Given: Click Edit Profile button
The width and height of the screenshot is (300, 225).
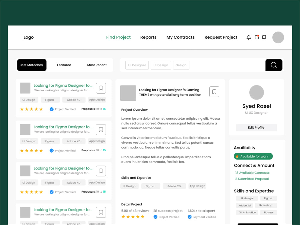Looking at the screenshot, I should 256,127.
